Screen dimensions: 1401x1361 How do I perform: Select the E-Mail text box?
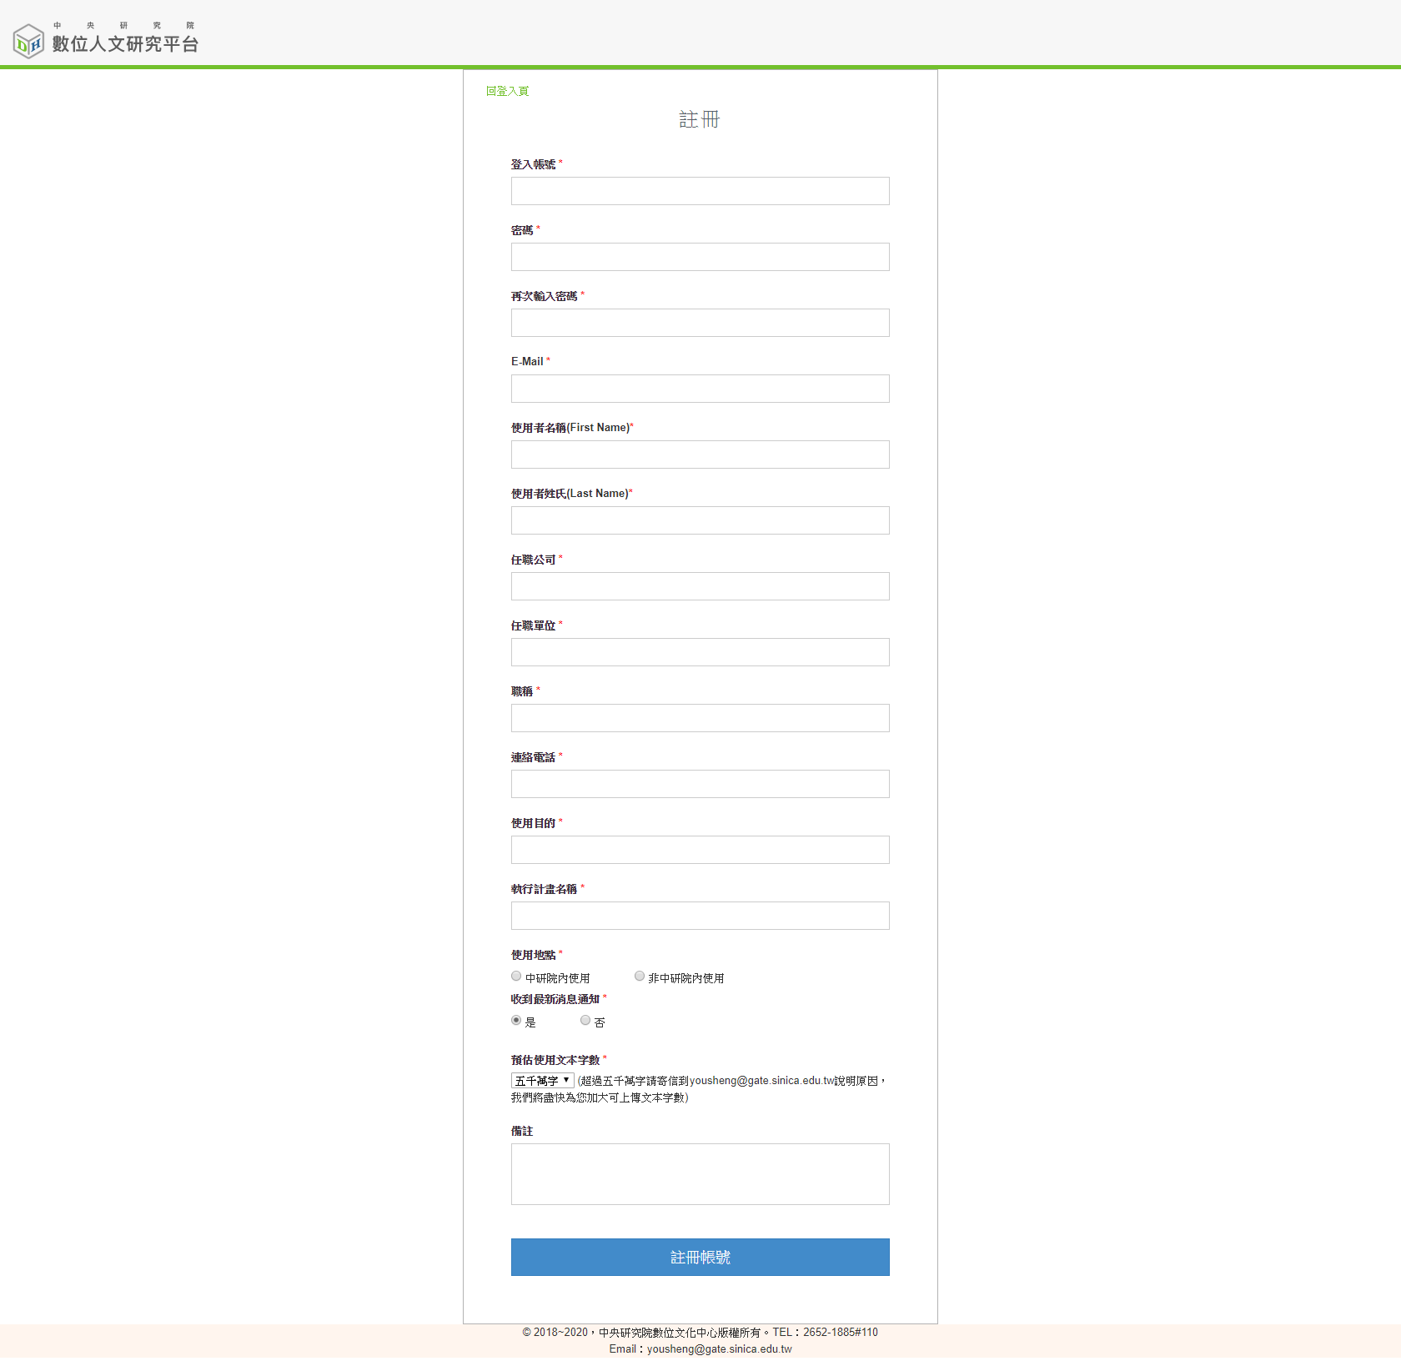700,389
